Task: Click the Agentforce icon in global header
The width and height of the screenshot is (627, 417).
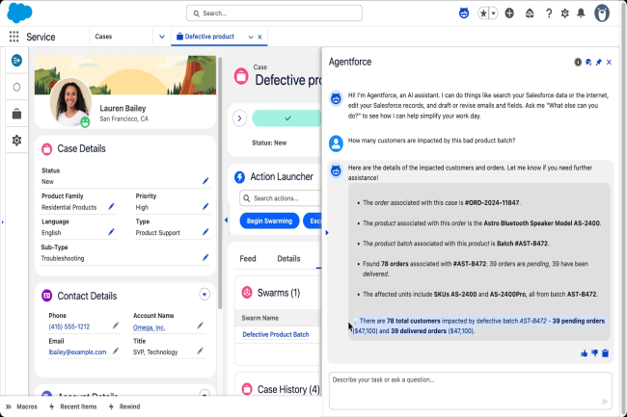Action: 464,13
